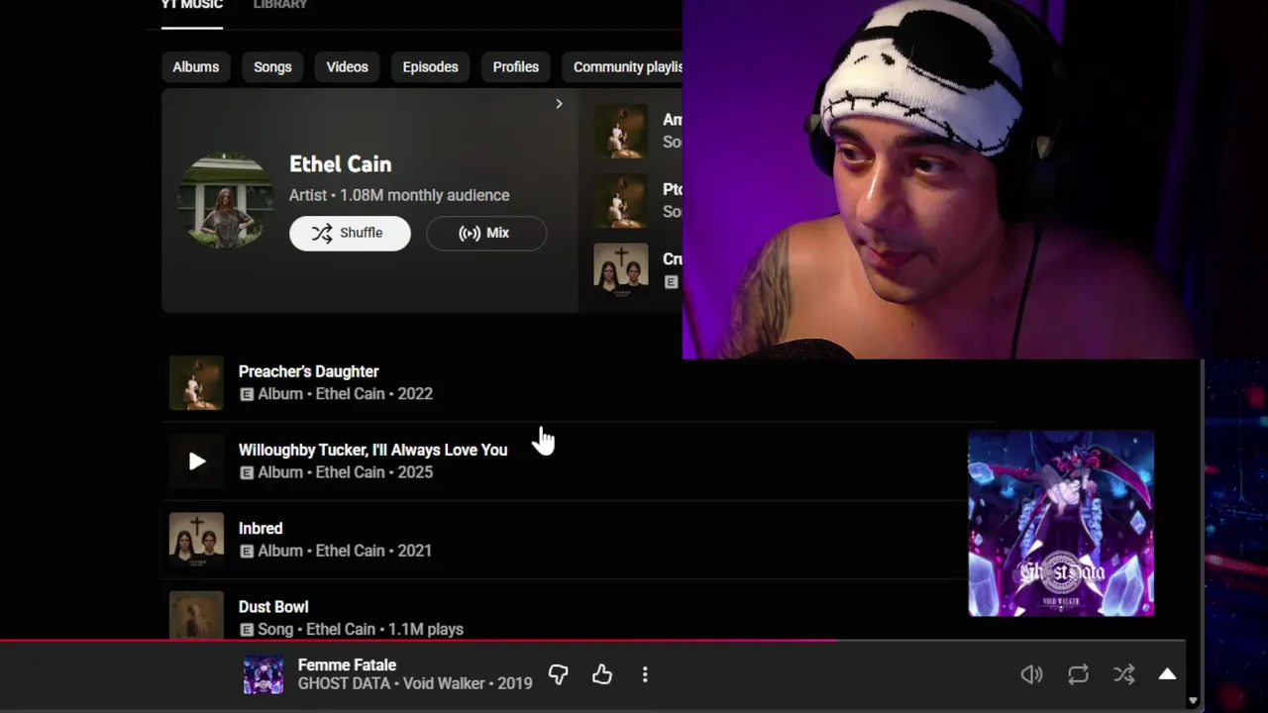This screenshot has width=1268, height=713.
Task: Start Ethel Cain Mix radio
Action: (x=485, y=233)
